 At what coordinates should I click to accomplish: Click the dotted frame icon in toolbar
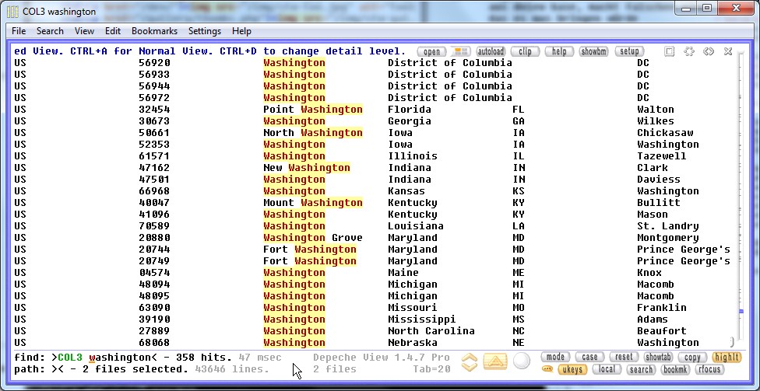click(x=689, y=51)
